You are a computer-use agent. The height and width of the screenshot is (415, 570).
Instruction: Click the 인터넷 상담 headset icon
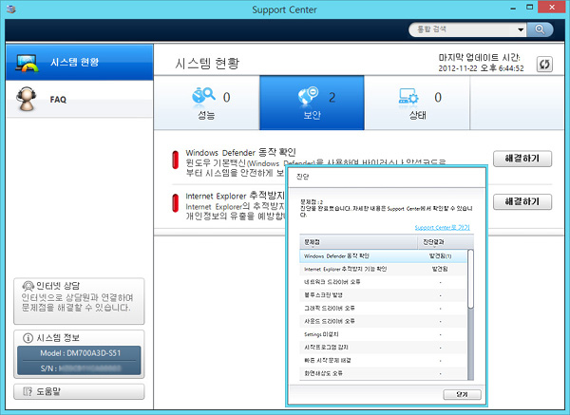coord(28,287)
